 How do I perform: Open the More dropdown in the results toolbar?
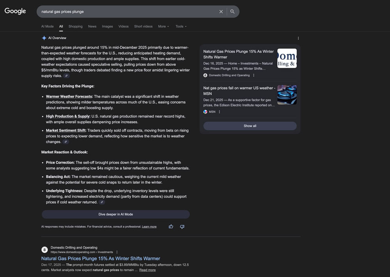(163, 26)
